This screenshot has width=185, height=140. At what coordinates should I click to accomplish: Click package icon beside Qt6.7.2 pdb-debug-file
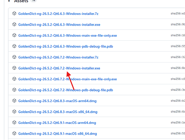click(14, 90)
